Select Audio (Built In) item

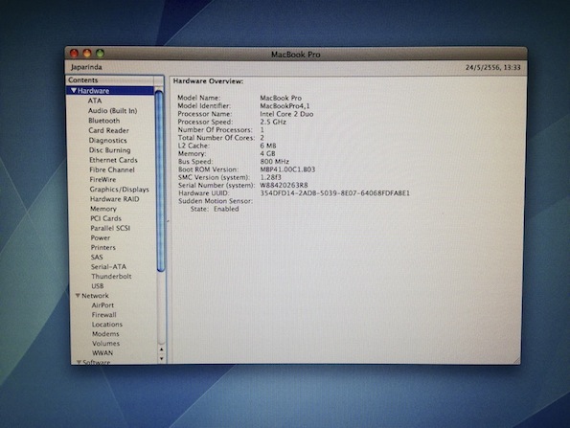[112, 111]
